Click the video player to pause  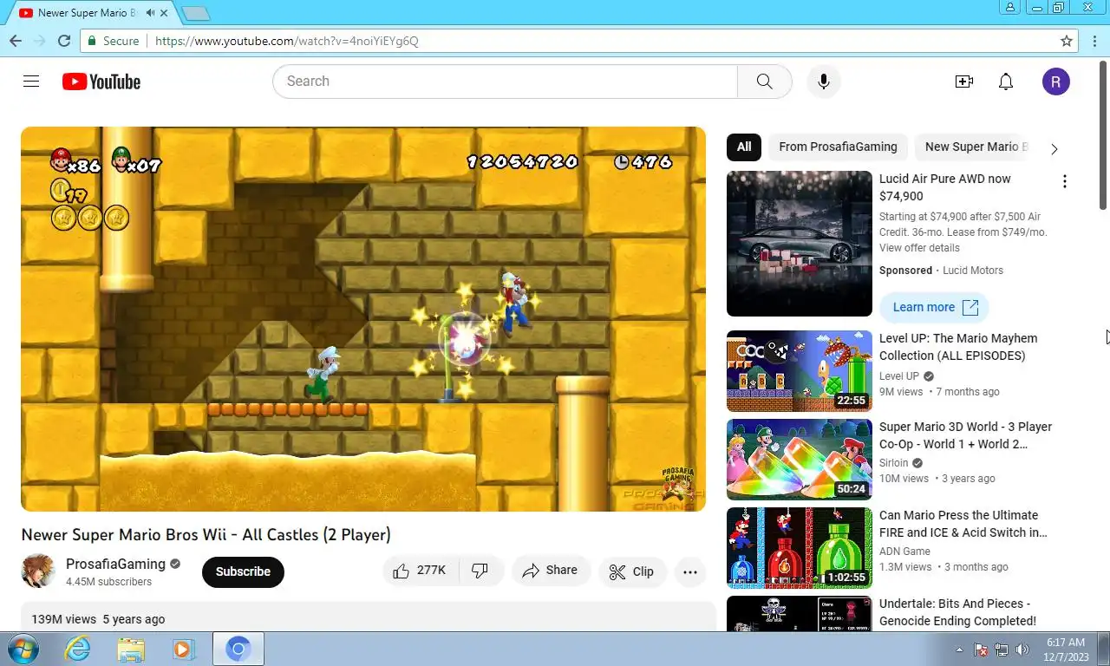pos(363,319)
